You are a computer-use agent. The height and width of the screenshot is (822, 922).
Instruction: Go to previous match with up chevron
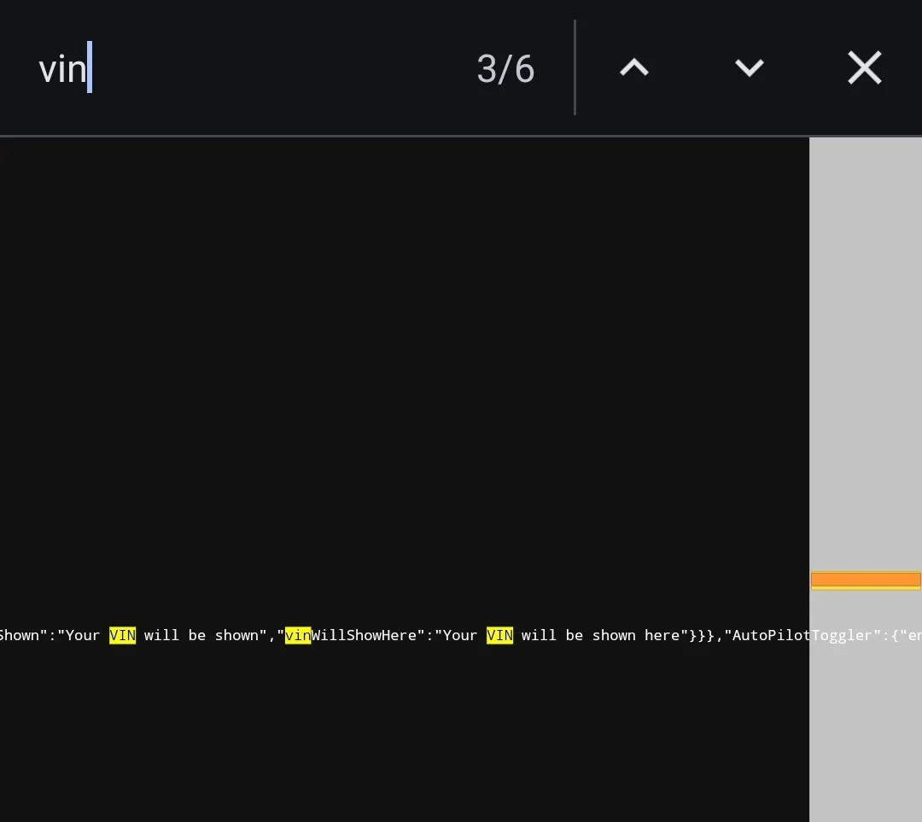[633, 68]
